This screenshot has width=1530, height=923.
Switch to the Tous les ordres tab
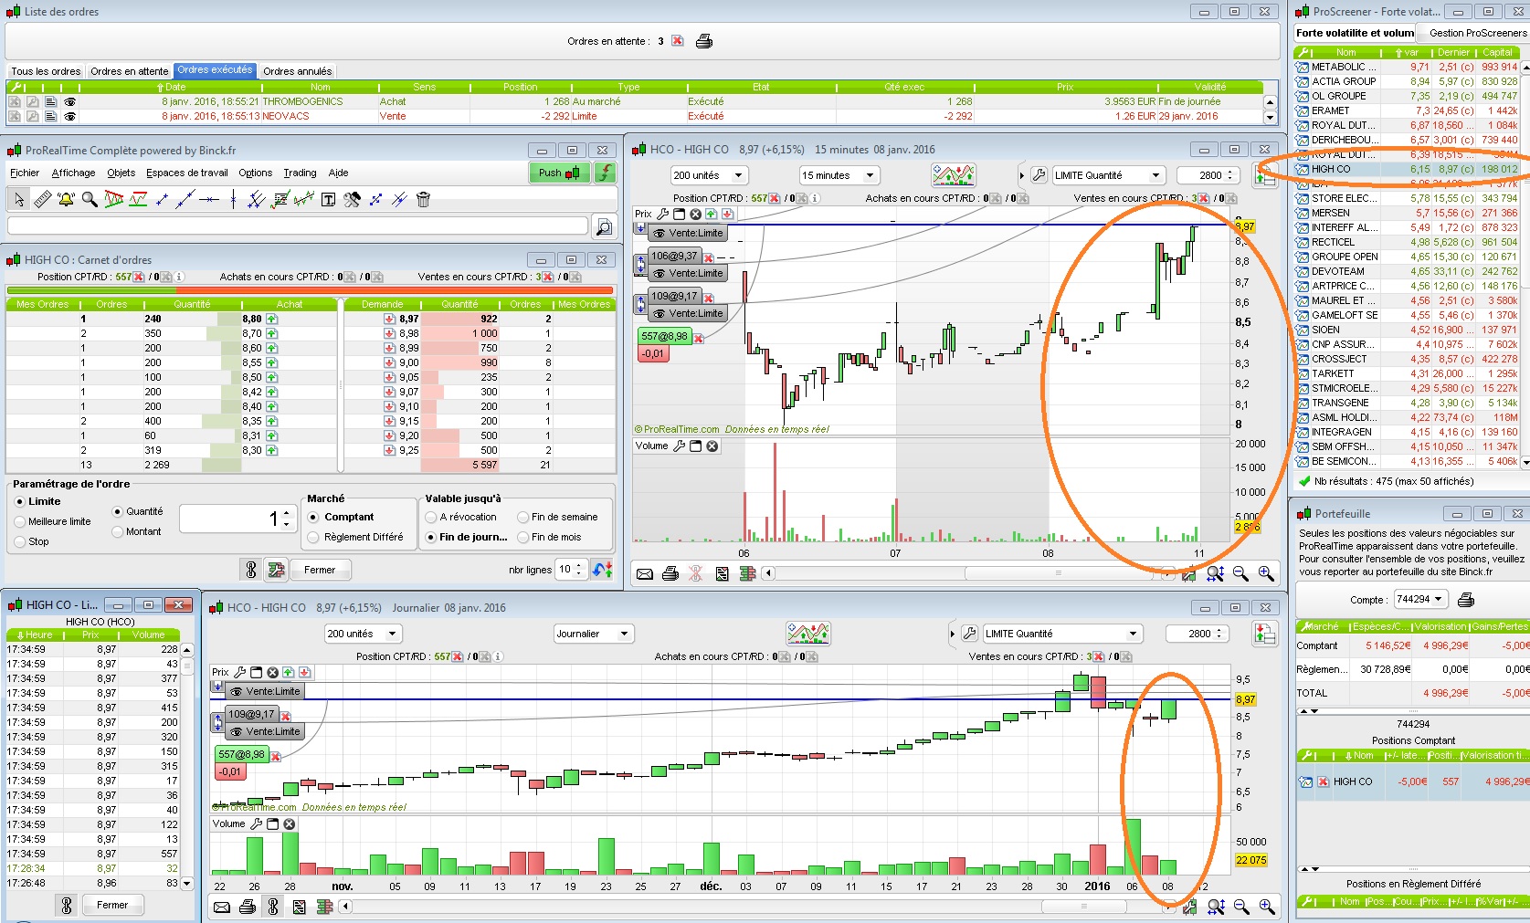[x=46, y=71]
